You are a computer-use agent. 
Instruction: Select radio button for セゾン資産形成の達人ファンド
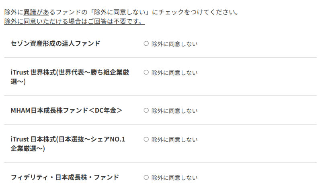(x=146, y=43)
